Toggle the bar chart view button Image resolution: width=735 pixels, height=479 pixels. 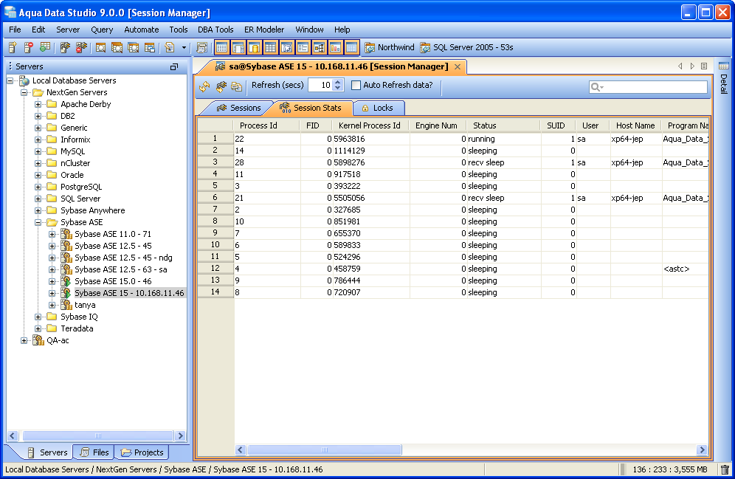click(335, 47)
